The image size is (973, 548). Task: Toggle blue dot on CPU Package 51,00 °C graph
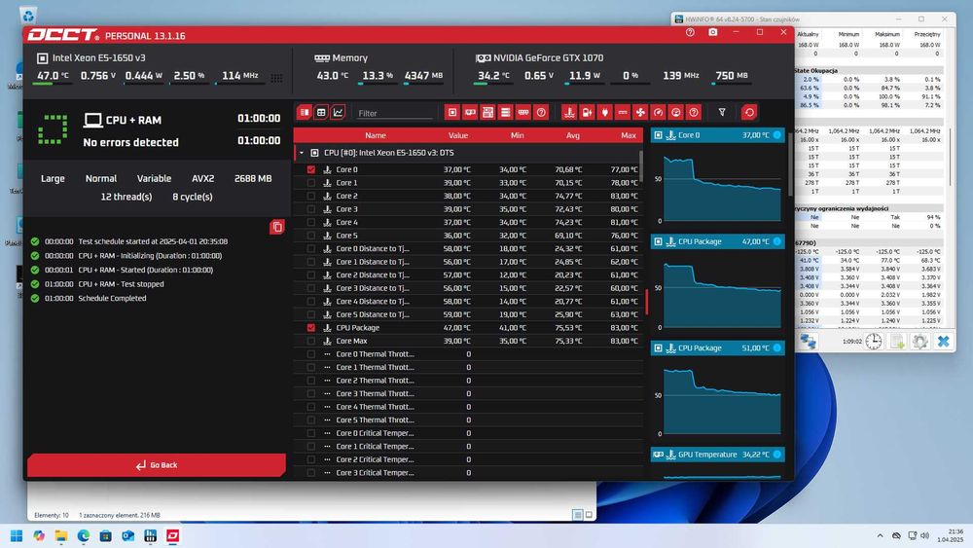776,348
